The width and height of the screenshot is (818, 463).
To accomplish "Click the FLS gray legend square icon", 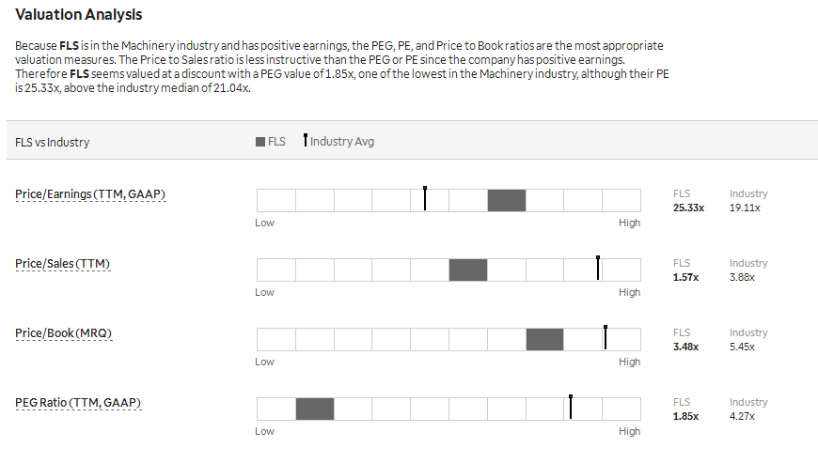I will [x=260, y=142].
